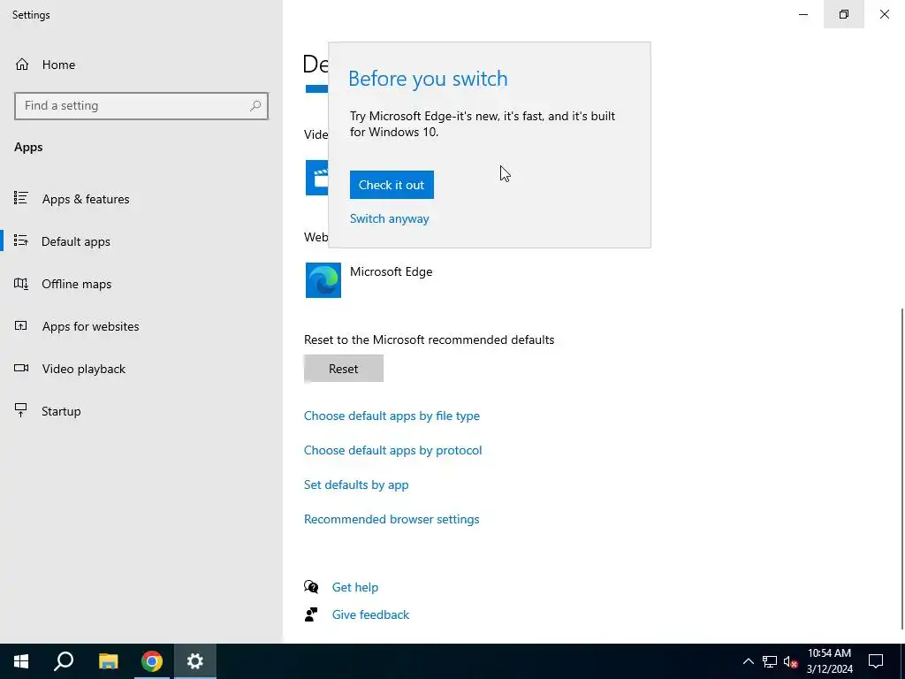Viewport: 905px width, 679px height.
Task: Open Google Chrome from taskbar
Action: click(x=152, y=661)
